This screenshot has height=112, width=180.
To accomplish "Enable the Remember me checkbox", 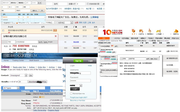I will click(x=71, y=94).
